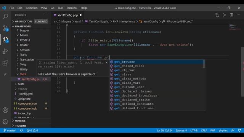Open composer.lock file

[27, 108]
